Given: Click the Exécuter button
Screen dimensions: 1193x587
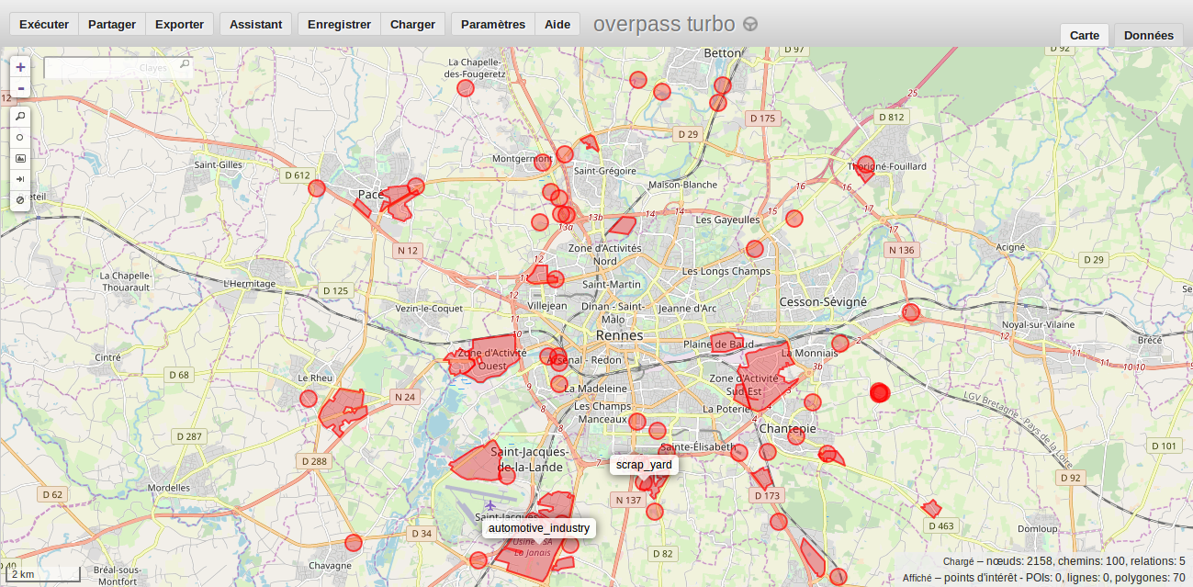Looking at the screenshot, I should pos(44,24).
